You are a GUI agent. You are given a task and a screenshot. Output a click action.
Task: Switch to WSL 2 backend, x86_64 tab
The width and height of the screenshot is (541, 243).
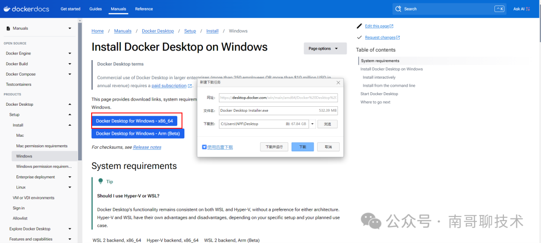click(117, 240)
